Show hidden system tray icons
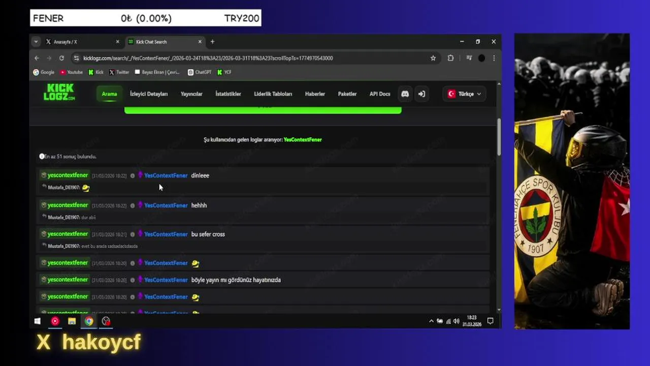650x366 pixels. pyautogui.click(x=431, y=321)
